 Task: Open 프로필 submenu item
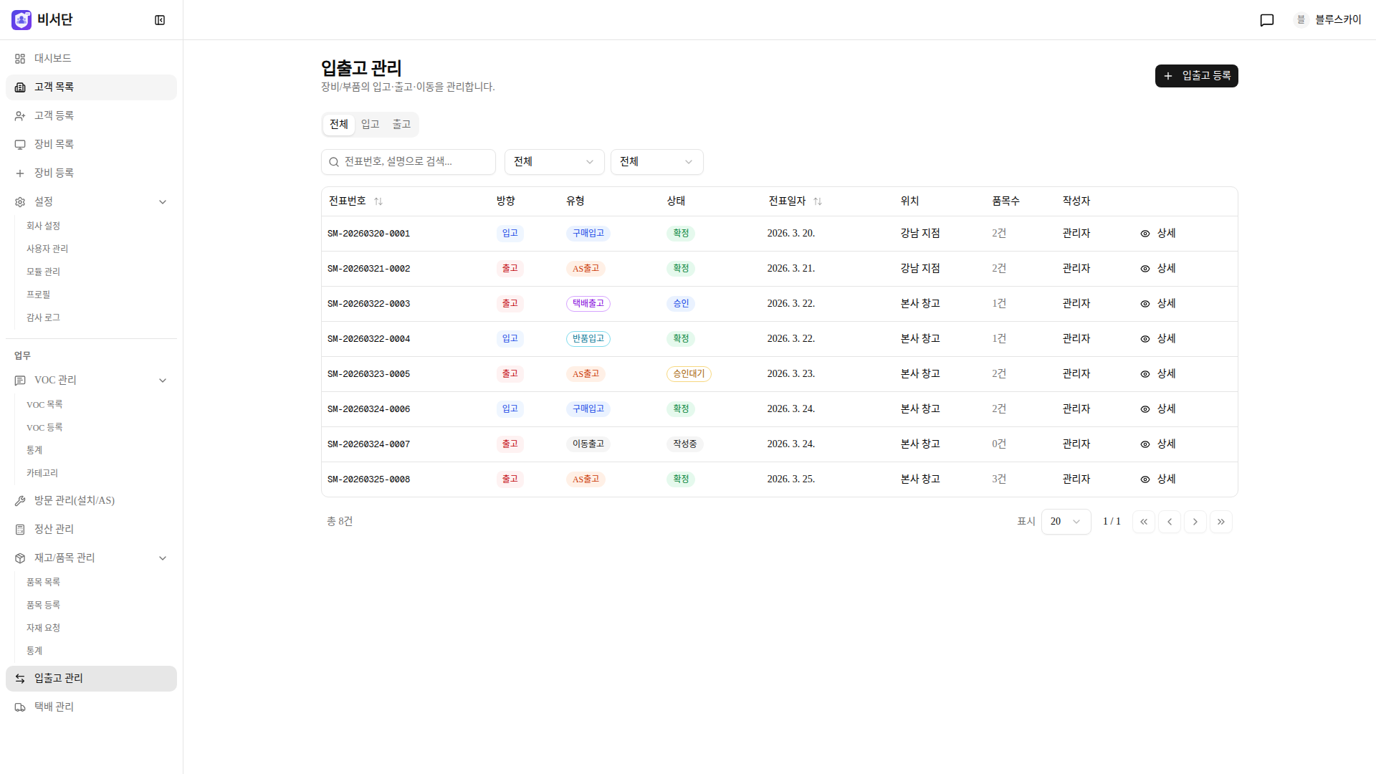39,295
